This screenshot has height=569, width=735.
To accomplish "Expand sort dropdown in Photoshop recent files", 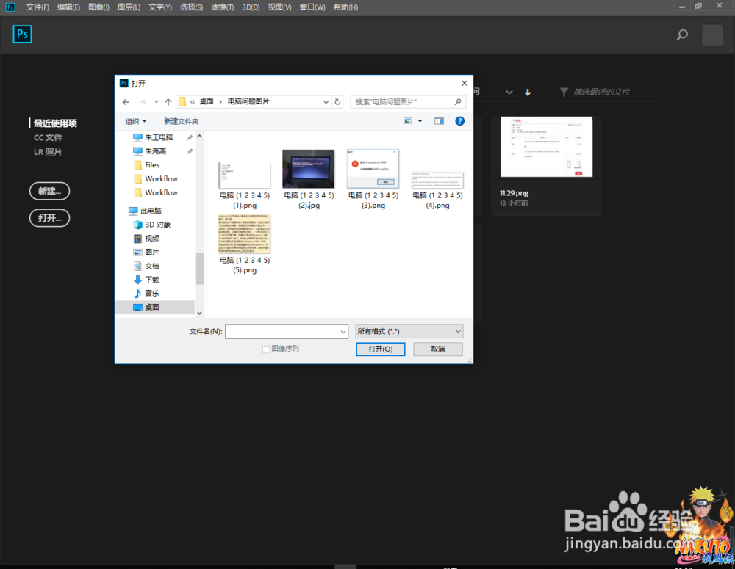I will pos(509,93).
